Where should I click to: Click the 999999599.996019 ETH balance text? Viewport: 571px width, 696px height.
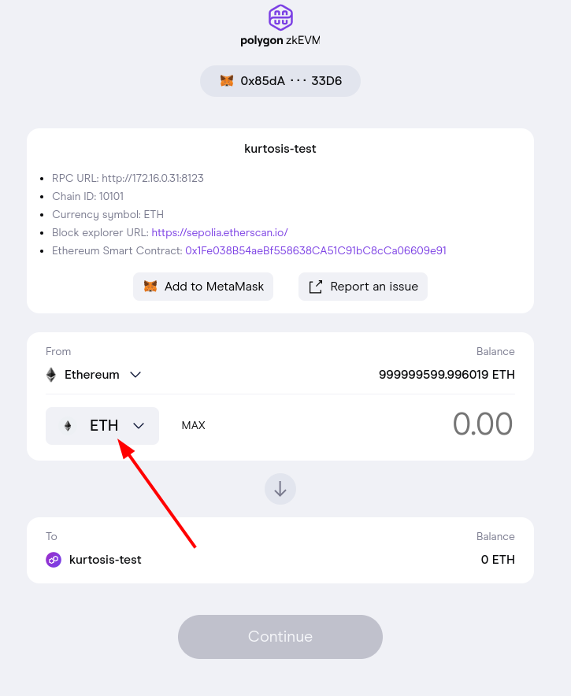(x=447, y=375)
